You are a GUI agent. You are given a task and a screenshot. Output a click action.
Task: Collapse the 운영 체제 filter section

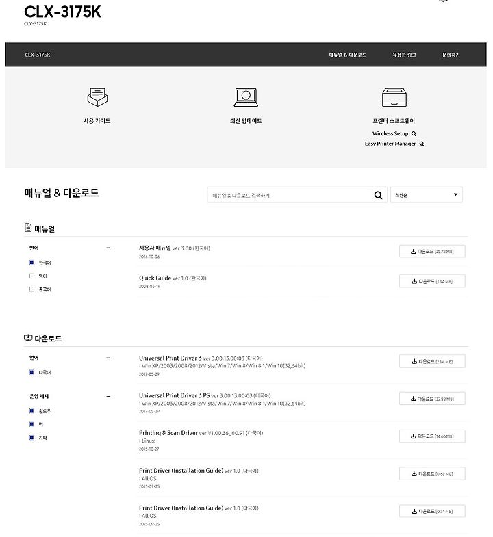tap(108, 397)
